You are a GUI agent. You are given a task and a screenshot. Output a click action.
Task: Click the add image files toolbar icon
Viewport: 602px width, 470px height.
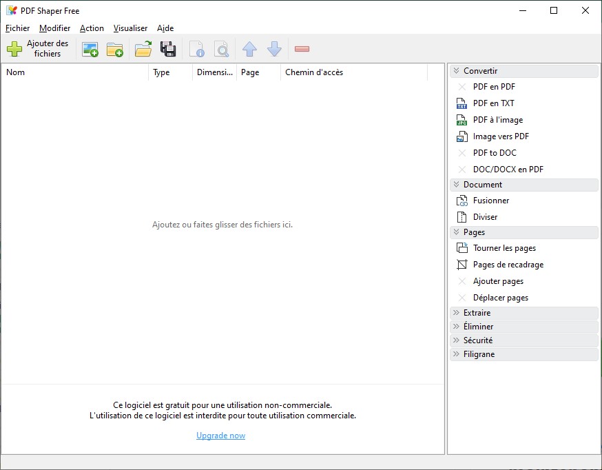(90, 49)
